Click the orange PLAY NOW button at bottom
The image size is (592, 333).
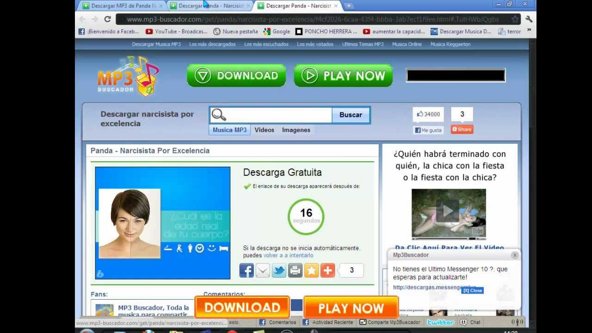(351, 308)
